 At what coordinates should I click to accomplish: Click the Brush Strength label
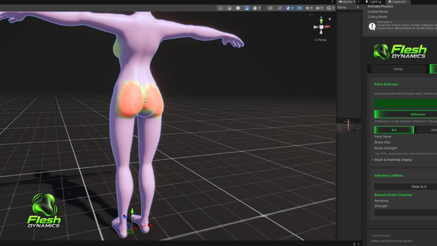pyautogui.click(x=386, y=148)
